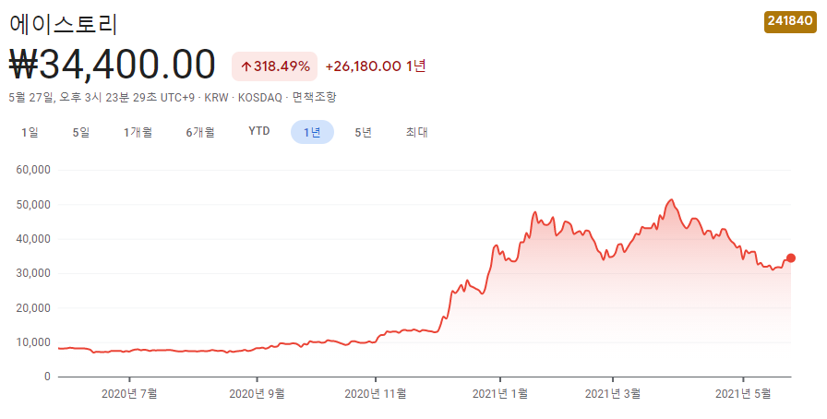
Task: Click the KOSDAQ exchange label
Action: click(x=260, y=98)
